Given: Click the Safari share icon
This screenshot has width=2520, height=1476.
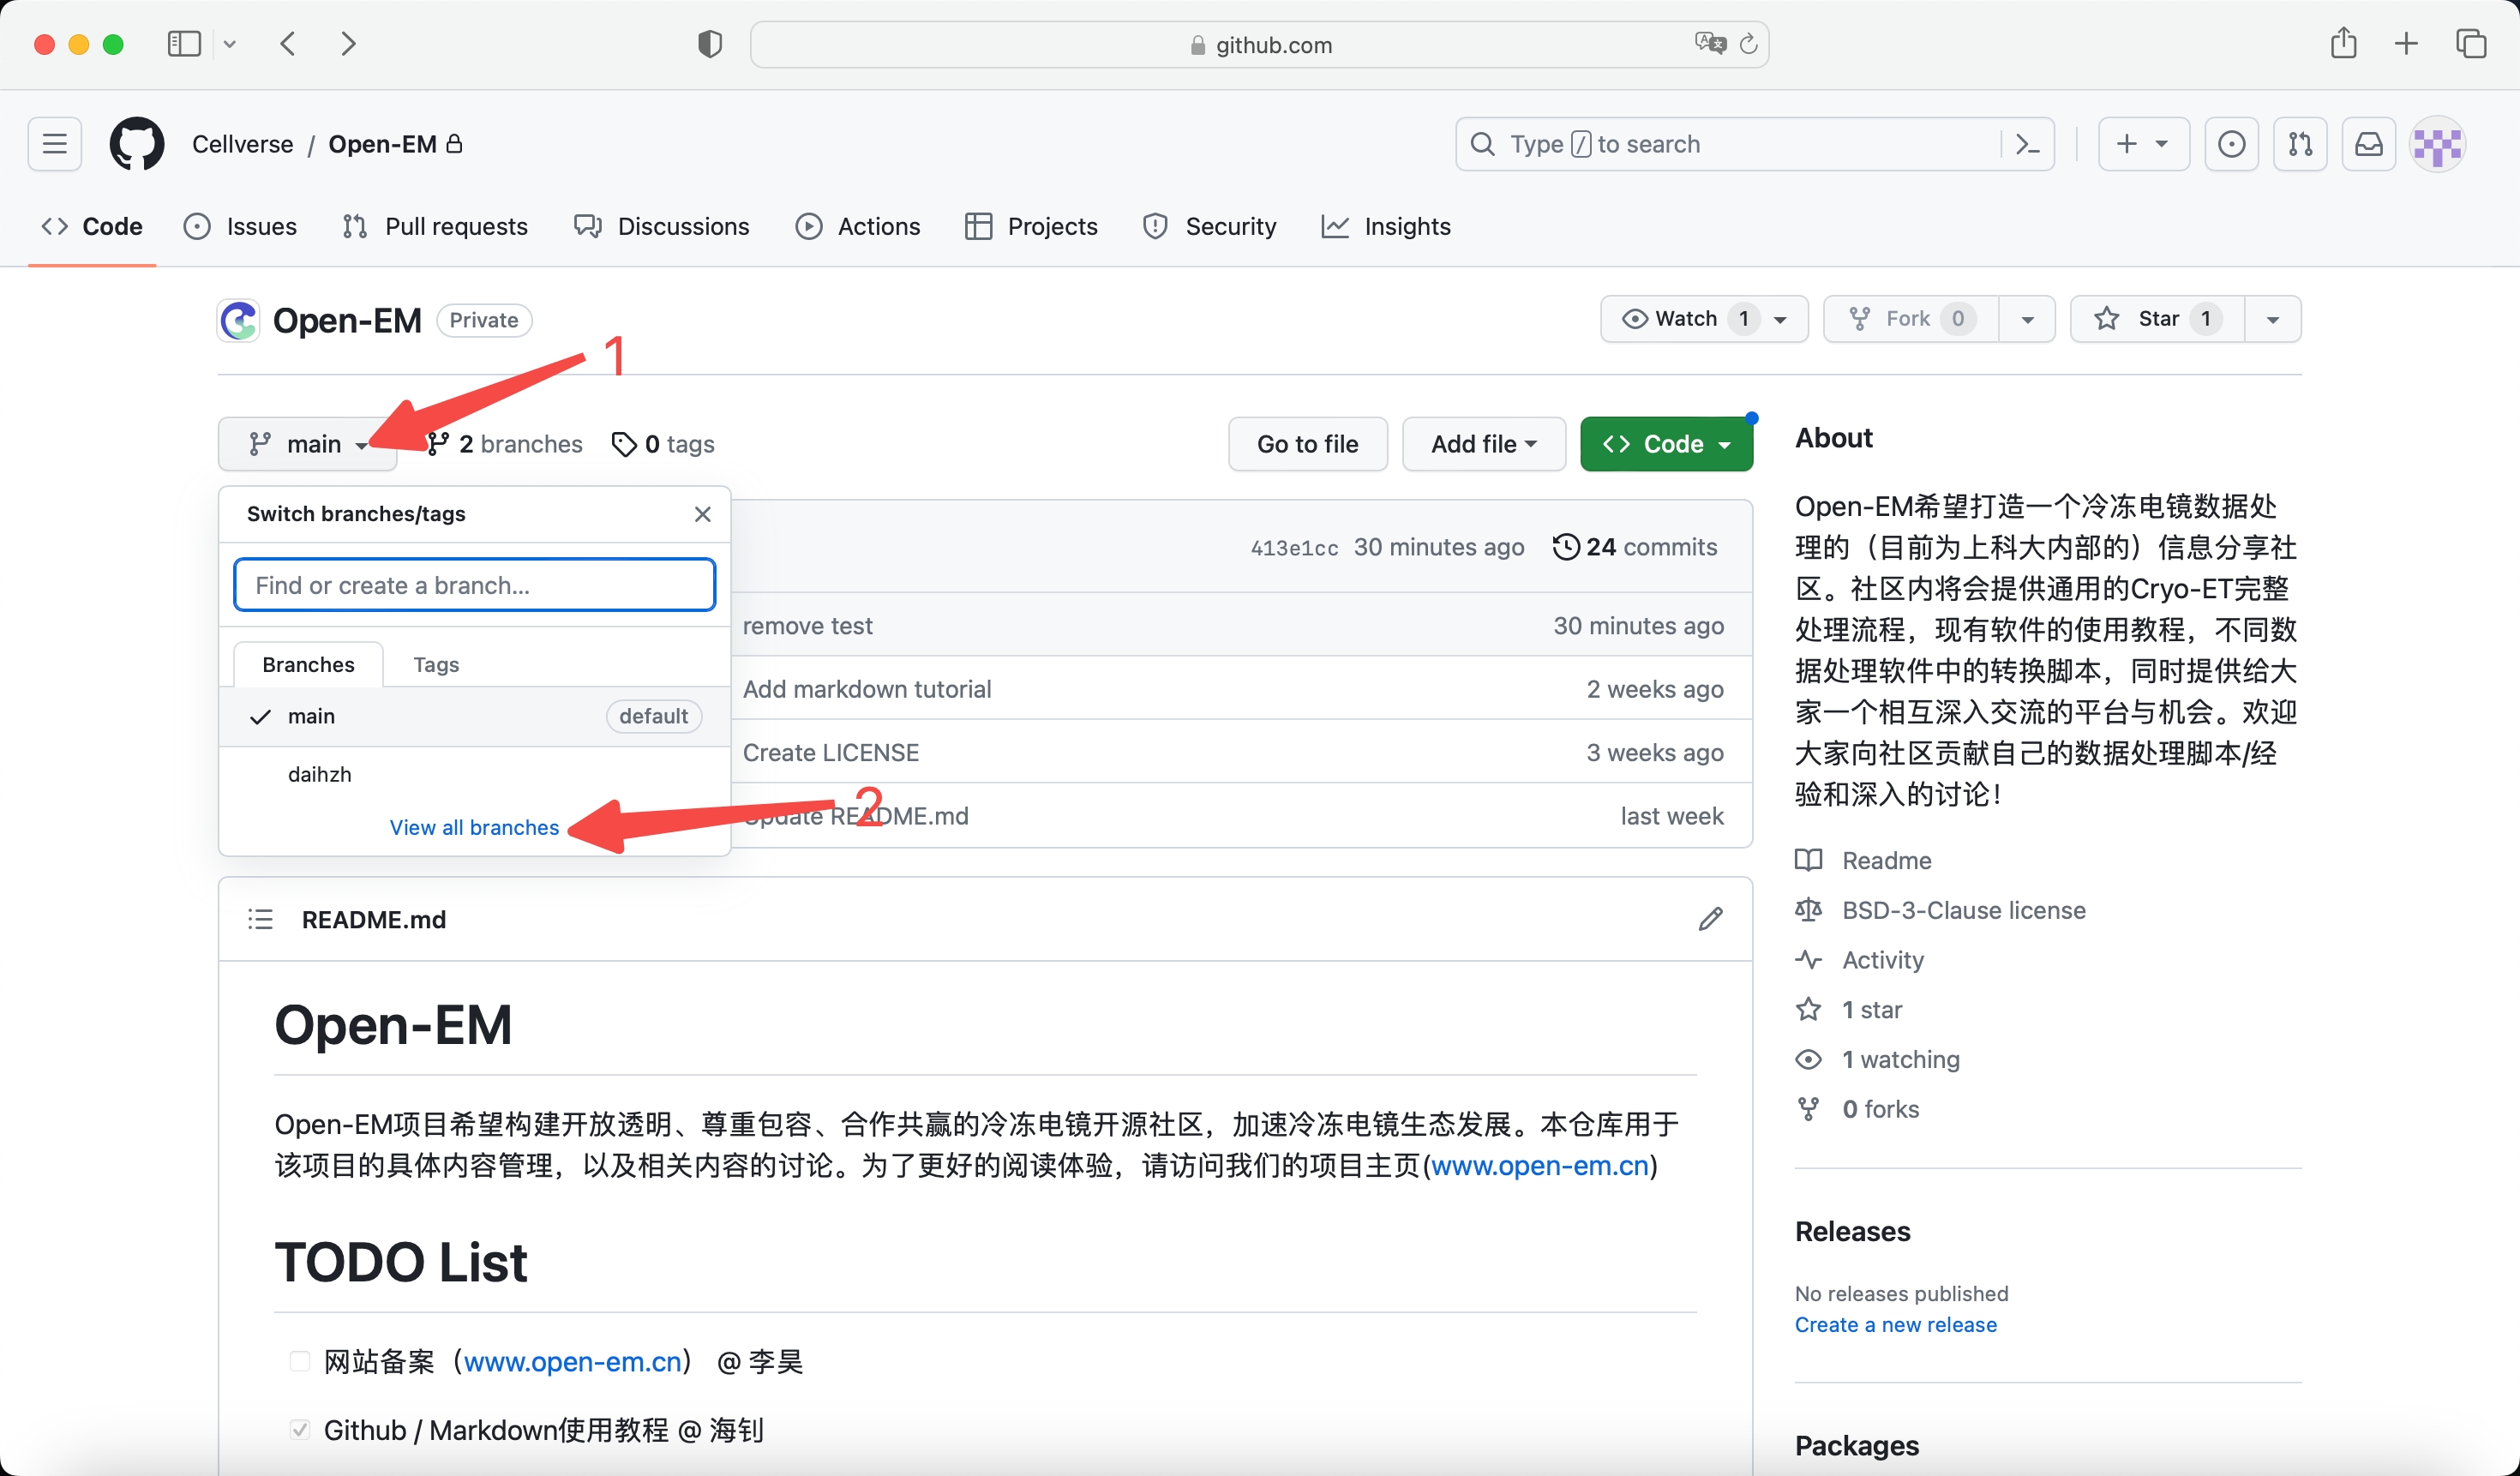Looking at the screenshot, I should click(2343, 43).
